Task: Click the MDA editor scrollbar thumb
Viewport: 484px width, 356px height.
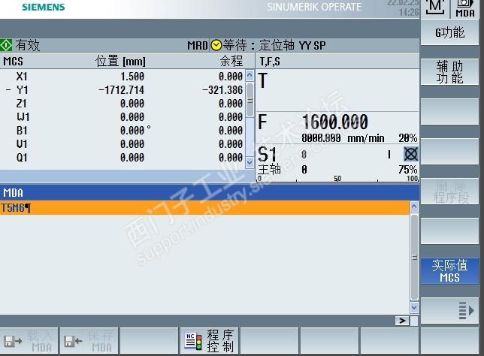Action: 414,257
